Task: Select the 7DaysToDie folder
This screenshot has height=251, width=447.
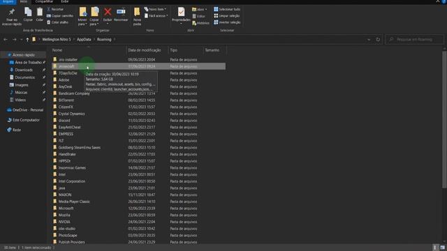Action: (x=68, y=73)
